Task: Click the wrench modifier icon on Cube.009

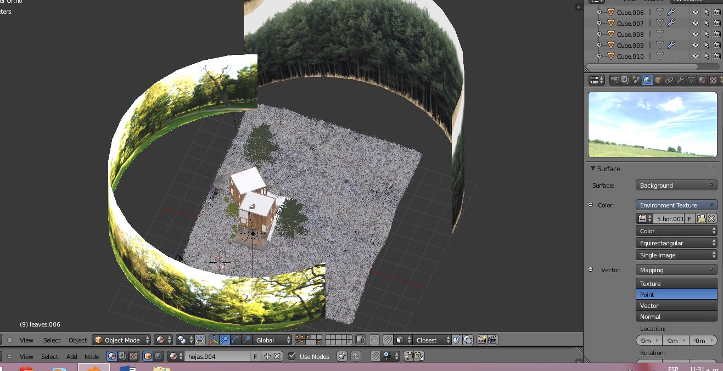Action: click(x=671, y=45)
